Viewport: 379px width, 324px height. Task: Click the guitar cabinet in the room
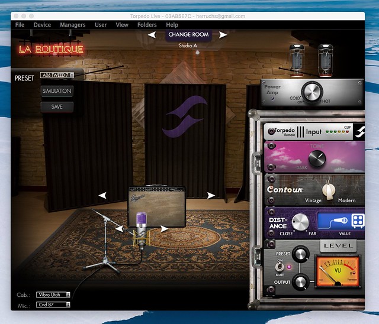pyautogui.click(x=156, y=207)
